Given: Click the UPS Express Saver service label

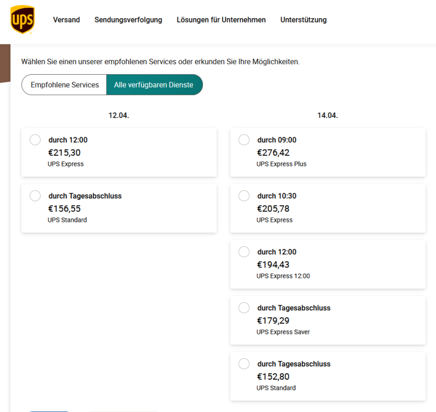Looking at the screenshot, I should pos(283,332).
